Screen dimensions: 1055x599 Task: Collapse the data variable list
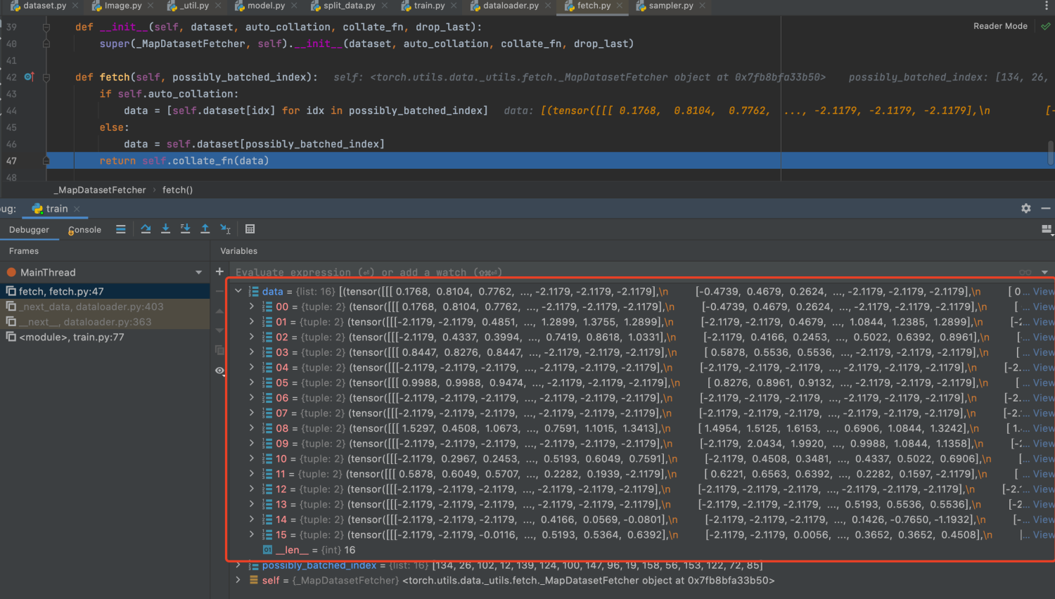(x=238, y=291)
